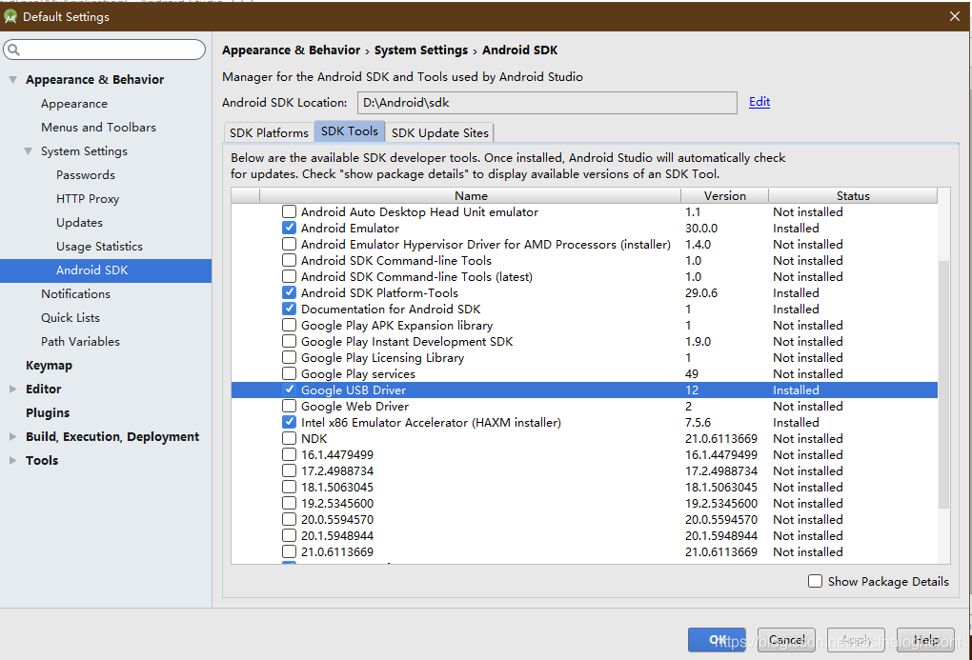Check Android Emulator Hypervisor Driver for AMD checkbox
This screenshot has height=660, width=972.
[289, 244]
